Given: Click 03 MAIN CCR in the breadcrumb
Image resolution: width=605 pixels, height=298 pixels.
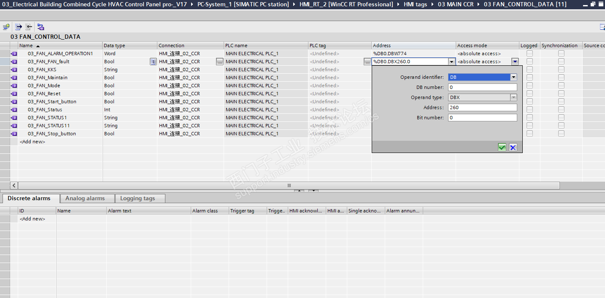Looking at the screenshot, I should [455, 4].
